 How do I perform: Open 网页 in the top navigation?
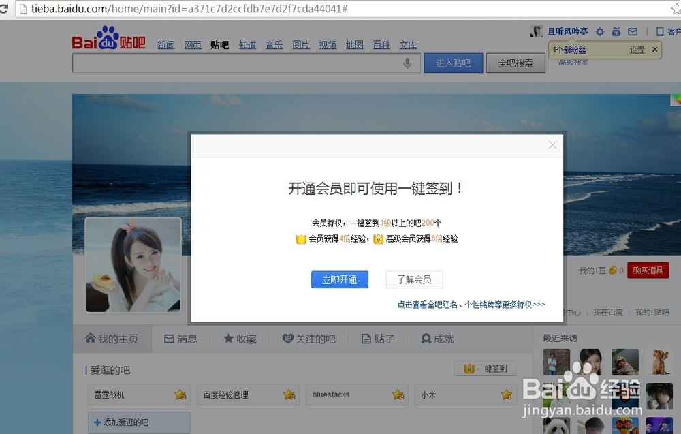tap(193, 45)
